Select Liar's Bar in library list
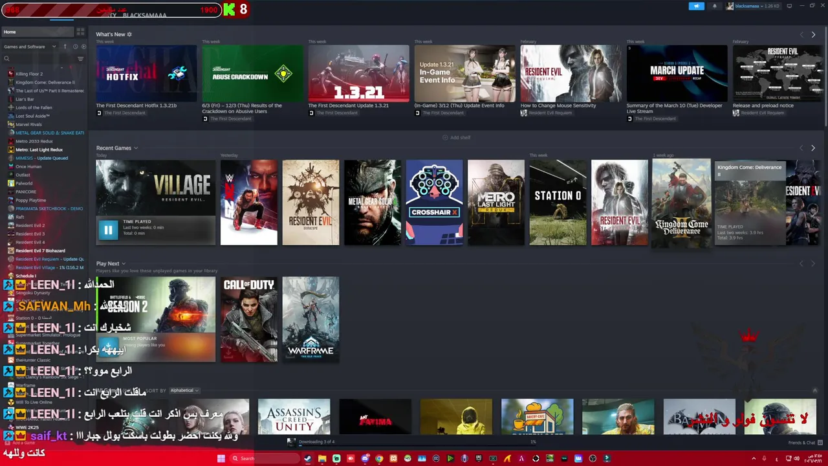Viewport: 828px width, 466px height. tap(25, 99)
